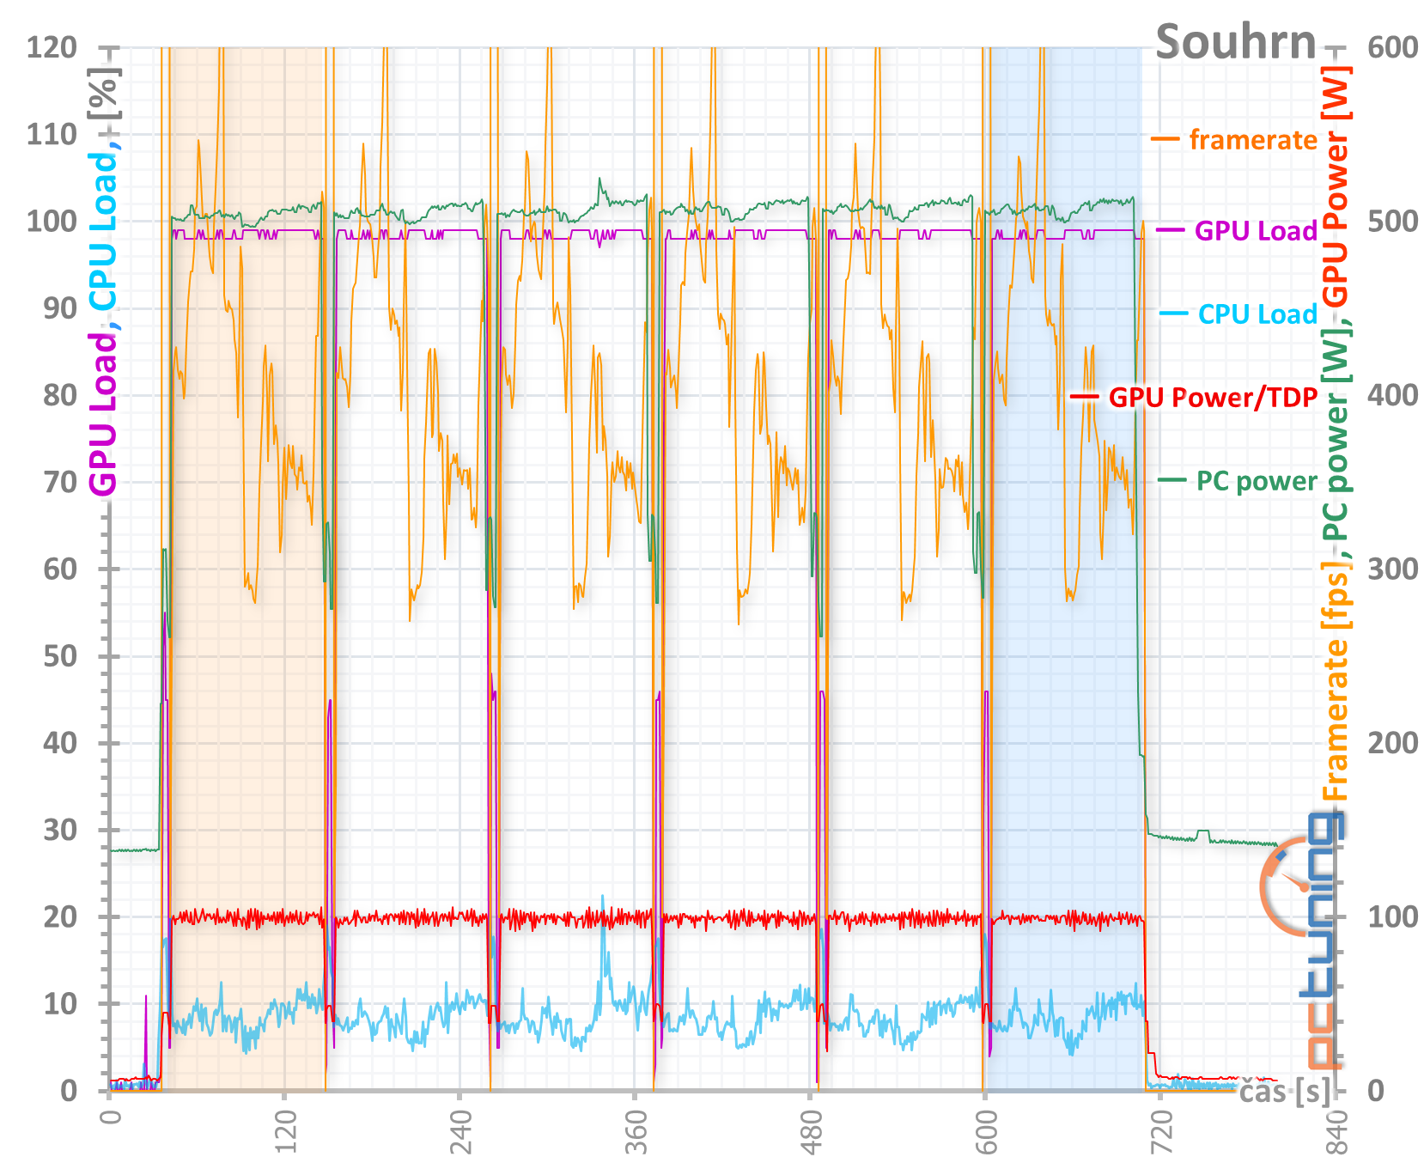
Task: Click the green line swatch beside PC power legend
Action: click(1172, 479)
